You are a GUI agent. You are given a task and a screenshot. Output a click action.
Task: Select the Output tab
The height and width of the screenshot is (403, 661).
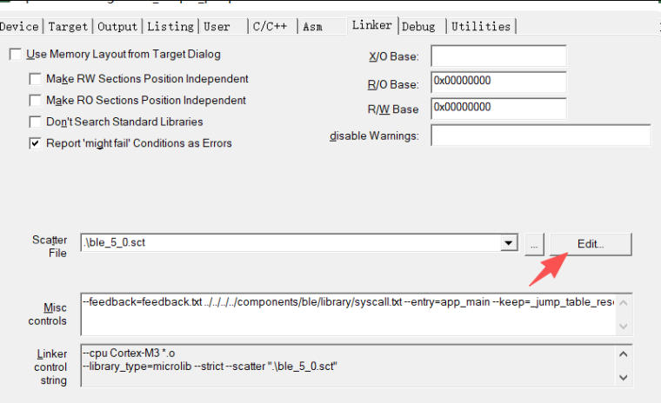coord(118,27)
